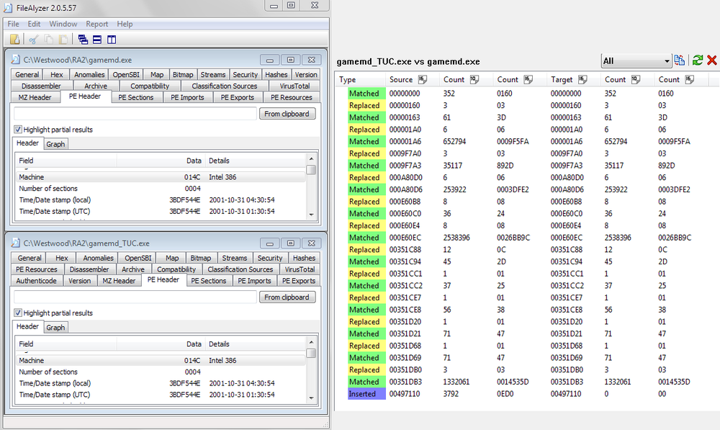Click hex icon in the last Count header
720x430 pixels.
(689, 79)
